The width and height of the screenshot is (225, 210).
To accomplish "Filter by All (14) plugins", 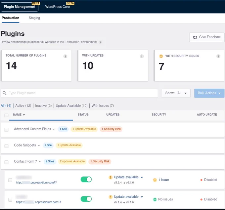I will tap(6, 106).
